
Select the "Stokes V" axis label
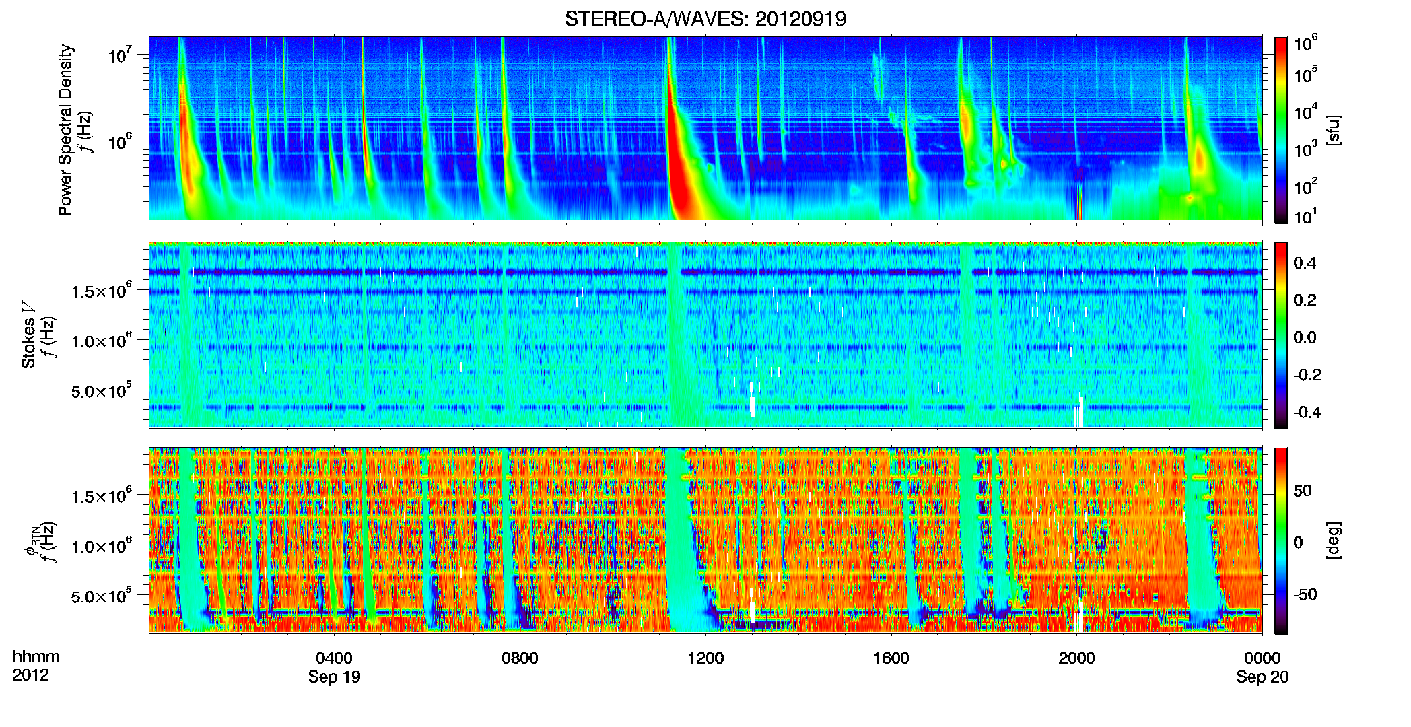(x=28, y=335)
